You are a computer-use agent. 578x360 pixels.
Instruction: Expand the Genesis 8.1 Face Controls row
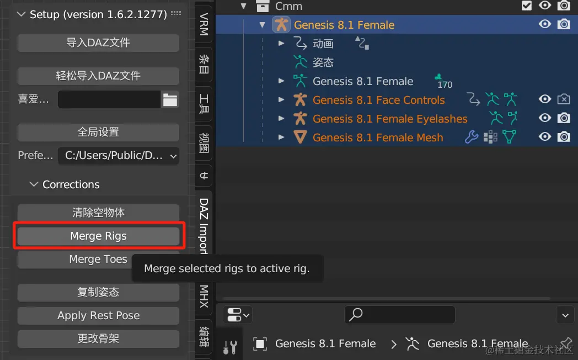(281, 99)
